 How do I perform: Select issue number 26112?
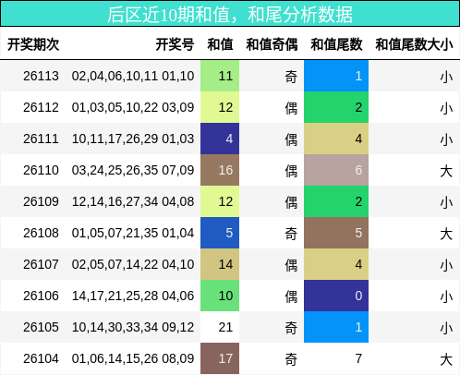41,107
